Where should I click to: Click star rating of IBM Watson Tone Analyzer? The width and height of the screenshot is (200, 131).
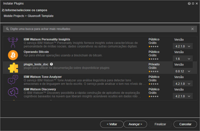click(x=154, y=84)
